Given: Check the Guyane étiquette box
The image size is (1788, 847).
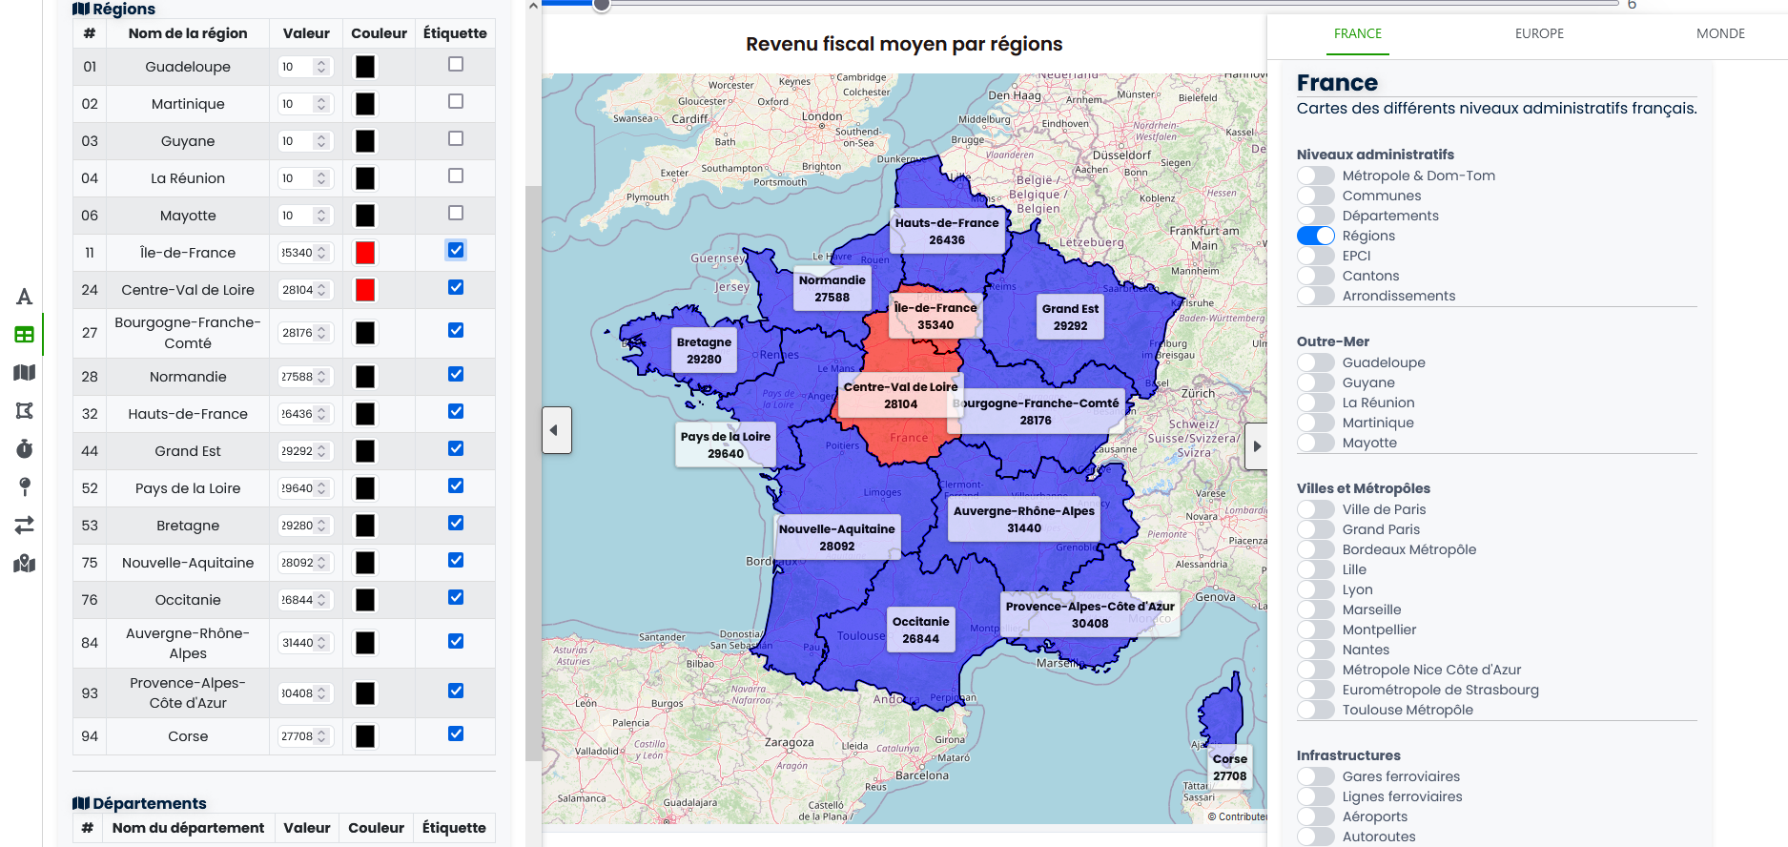Looking at the screenshot, I should pos(456,138).
